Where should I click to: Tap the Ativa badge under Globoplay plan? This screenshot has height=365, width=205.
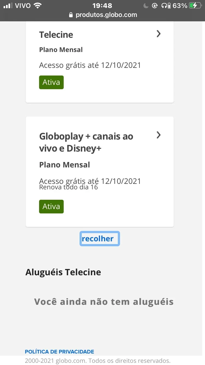point(51,207)
